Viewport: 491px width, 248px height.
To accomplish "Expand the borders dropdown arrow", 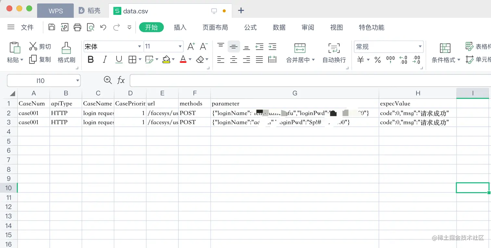I will click(x=140, y=59).
